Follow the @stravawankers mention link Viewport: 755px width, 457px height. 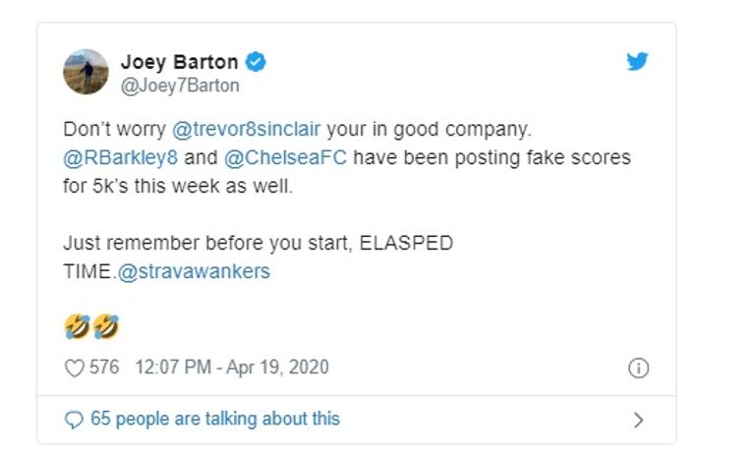(x=193, y=271)
